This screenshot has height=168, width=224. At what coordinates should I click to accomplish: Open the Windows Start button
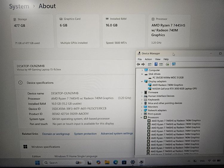[37, 163]
